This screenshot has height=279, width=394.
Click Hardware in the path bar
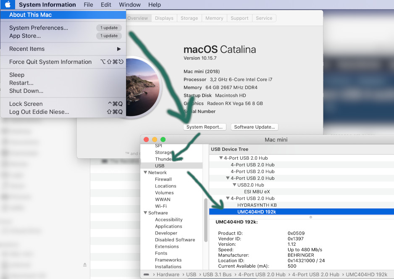tap(168, 275)
